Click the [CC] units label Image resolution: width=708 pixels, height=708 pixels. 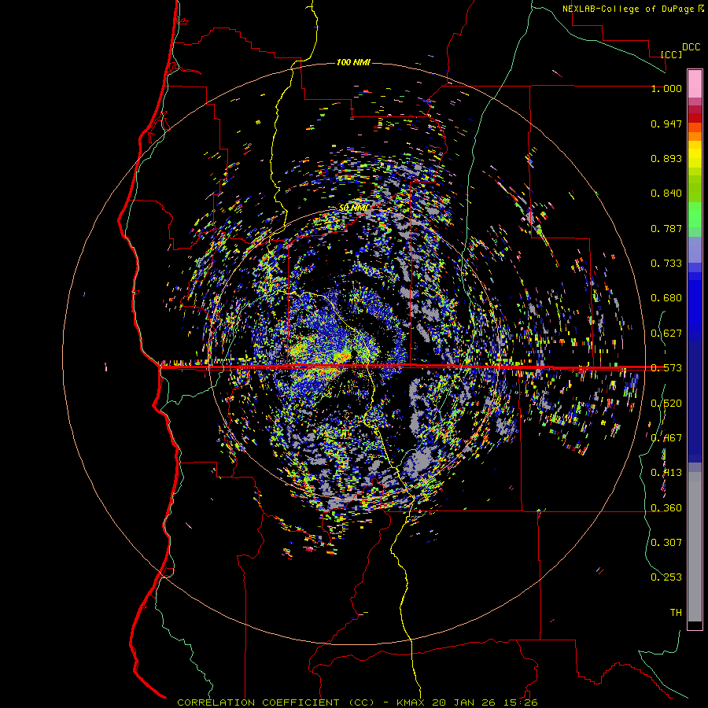pos(671,54)
